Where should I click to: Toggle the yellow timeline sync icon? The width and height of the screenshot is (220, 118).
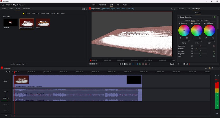click(210, 68)
